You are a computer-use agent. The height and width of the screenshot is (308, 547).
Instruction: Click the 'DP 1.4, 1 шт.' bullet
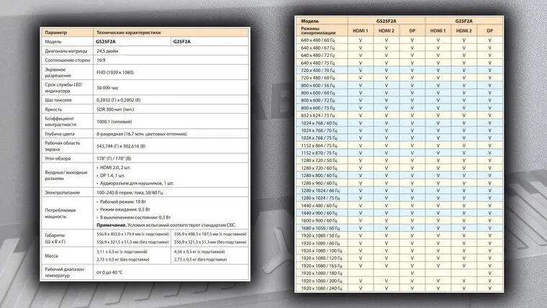click(112, 176)
